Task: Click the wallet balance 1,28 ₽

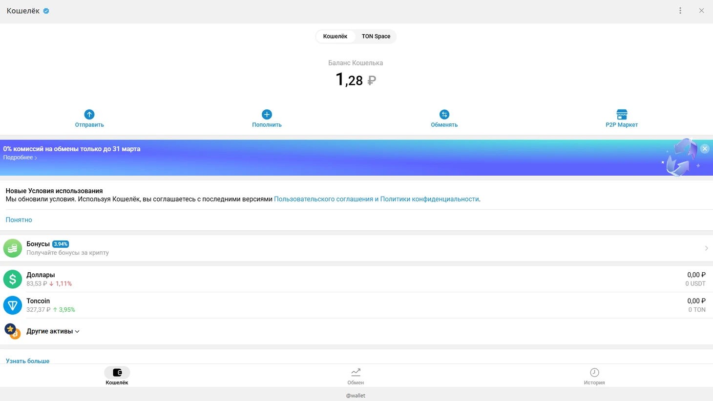Action: [356, 80]
